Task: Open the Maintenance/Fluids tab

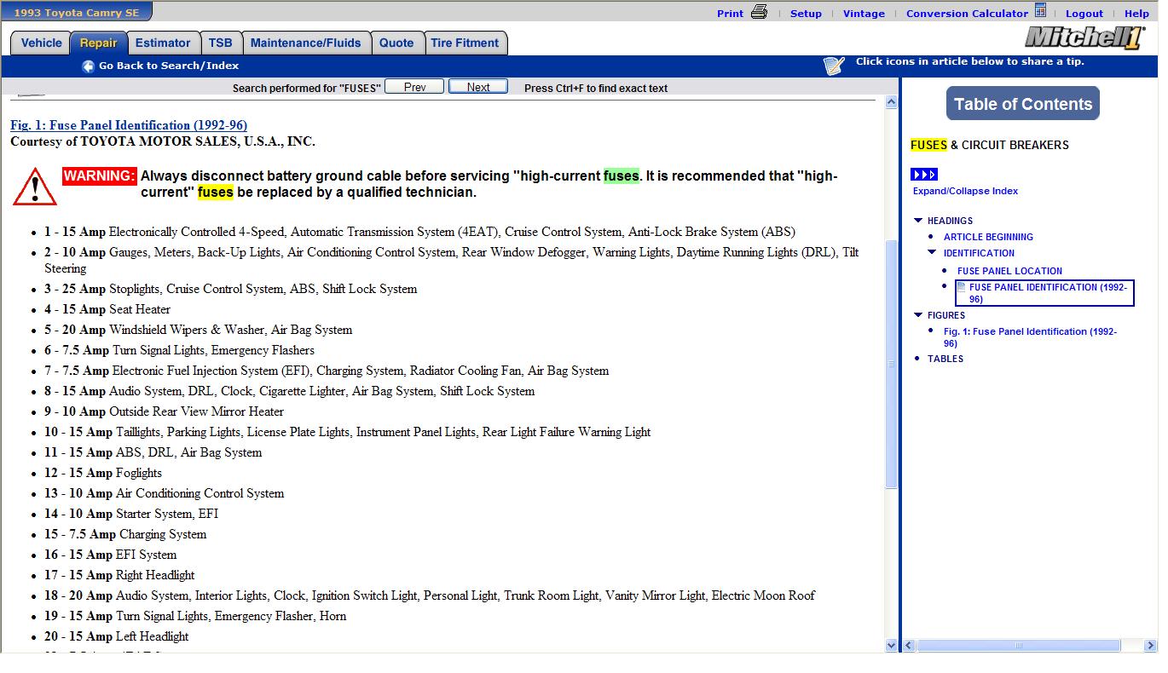Action: 306,43
